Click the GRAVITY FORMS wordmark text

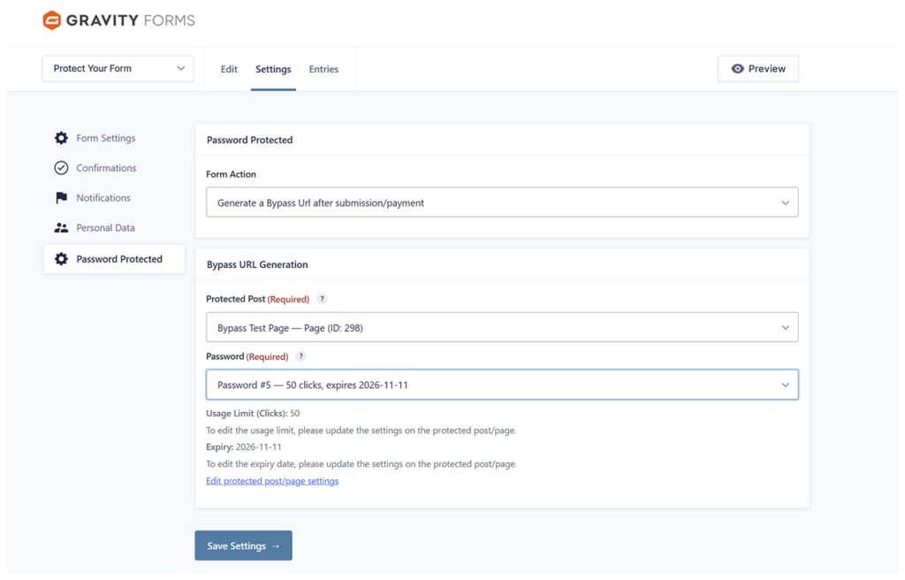(131, 21)
